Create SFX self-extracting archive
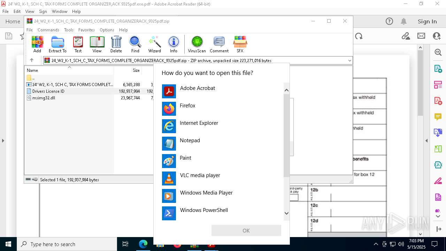Screen dimensions: 446x251 pyautogui.click(x=240, y=44)
